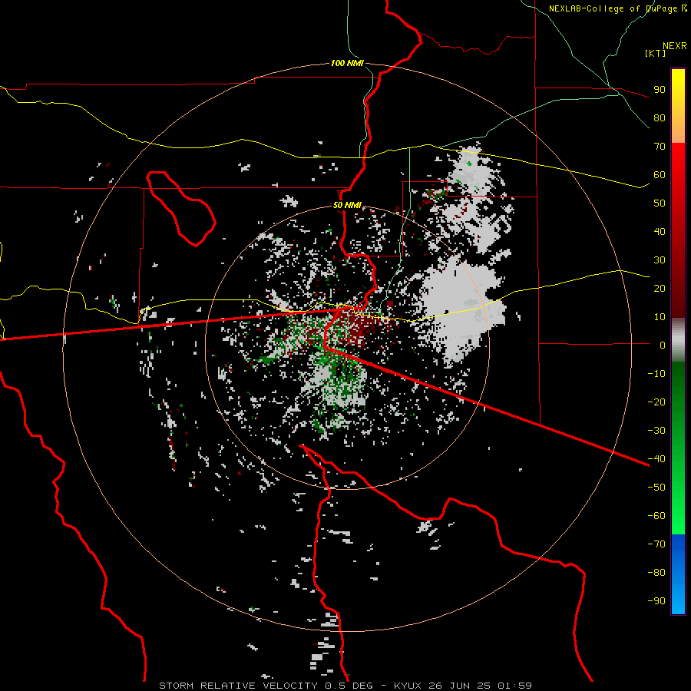Click the -60 value on velocity scale

pos(656,516)
